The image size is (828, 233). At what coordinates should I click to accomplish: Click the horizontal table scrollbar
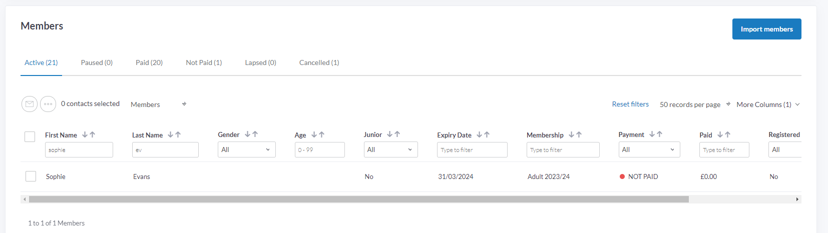(x=358, y=199)
